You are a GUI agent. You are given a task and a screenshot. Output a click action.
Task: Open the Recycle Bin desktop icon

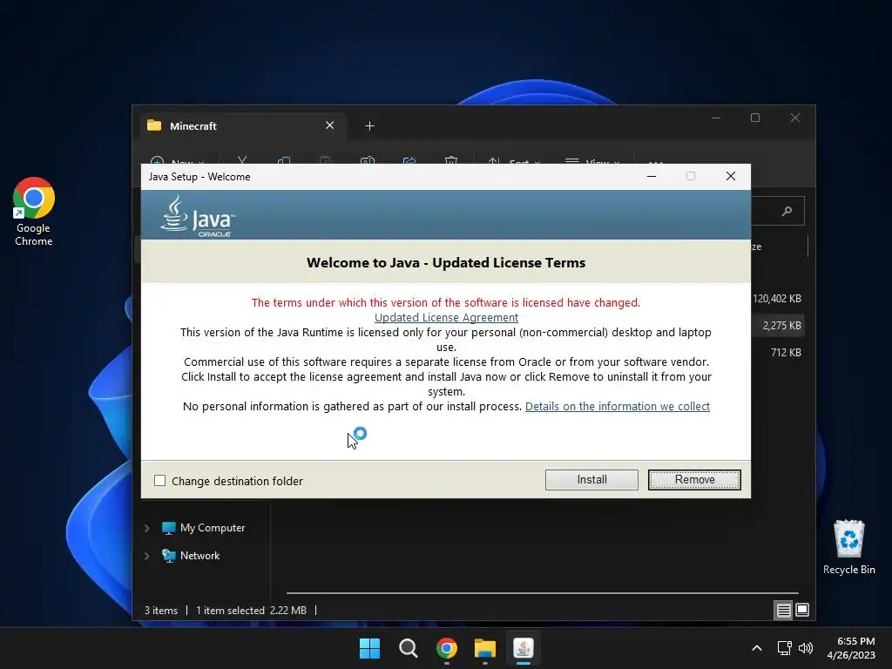pyautogui.click(x=848, y=547)
